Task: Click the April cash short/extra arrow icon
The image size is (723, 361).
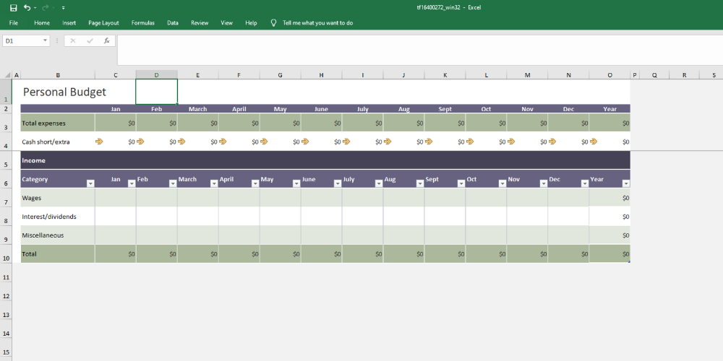Action: [x=223, y=142]
